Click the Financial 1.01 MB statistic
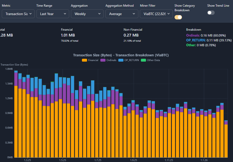This screenshot has height=162, width=233. click(68, 35)
